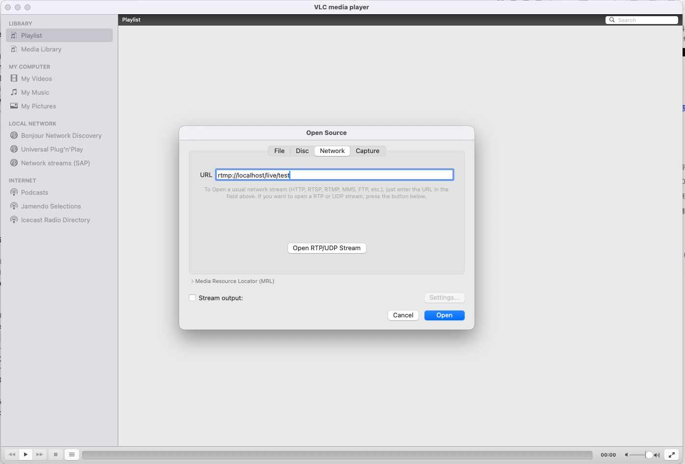Image resolution: width=685 pixels, height=464 pixels.
Task: Switch to the Disc tab
Action: pos(302,151)
